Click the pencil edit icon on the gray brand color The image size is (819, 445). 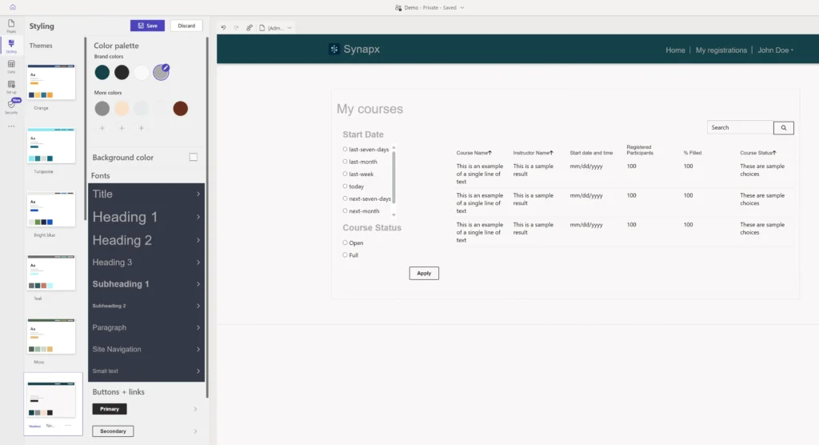point(166,68)
